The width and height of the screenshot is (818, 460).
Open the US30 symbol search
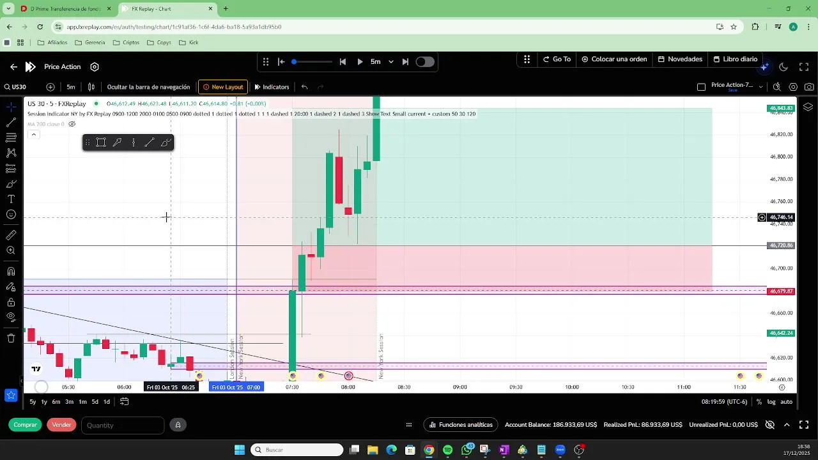tap(15, 87)
